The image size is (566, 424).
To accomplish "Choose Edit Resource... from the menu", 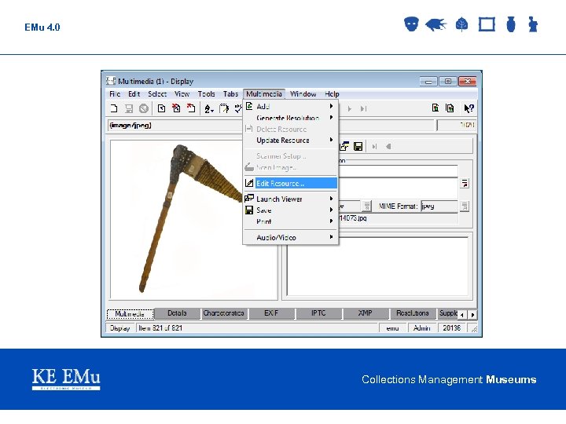I will [290, 183].
